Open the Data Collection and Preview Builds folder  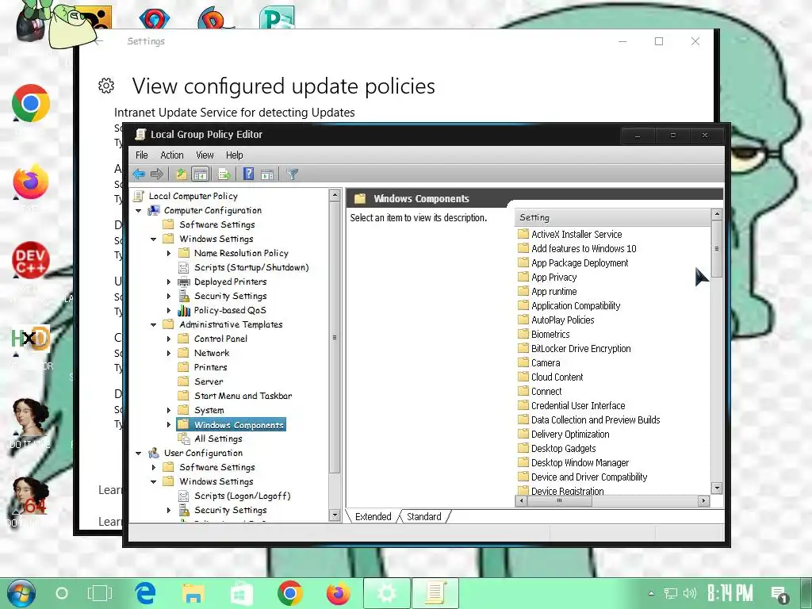(595, 419)
